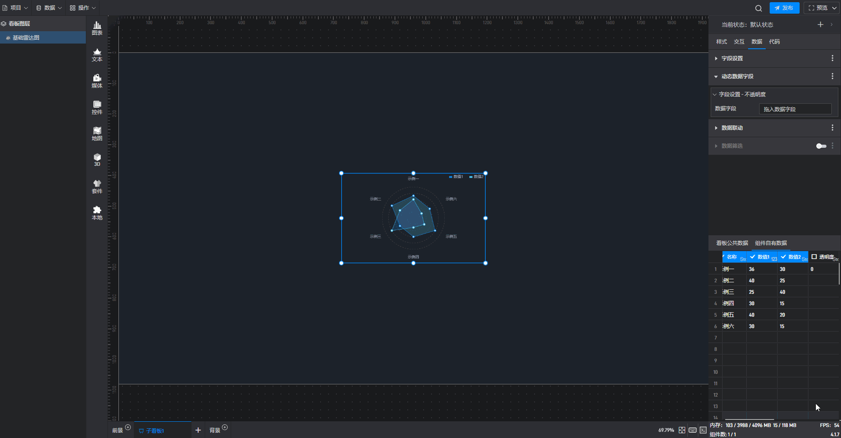Open the 项目 menu
The height and width of the screenshot is (438, 841).
[15, 8]
